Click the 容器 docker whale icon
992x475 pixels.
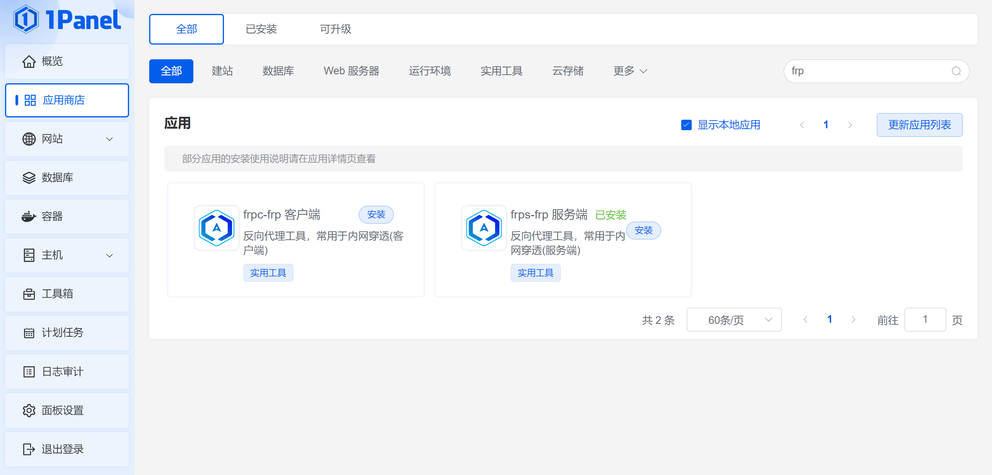pos(29,216)
